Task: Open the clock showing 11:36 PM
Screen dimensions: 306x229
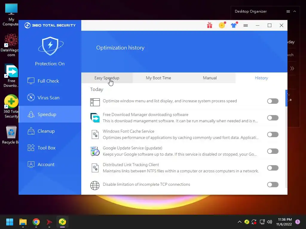Action: pos(284,222)
